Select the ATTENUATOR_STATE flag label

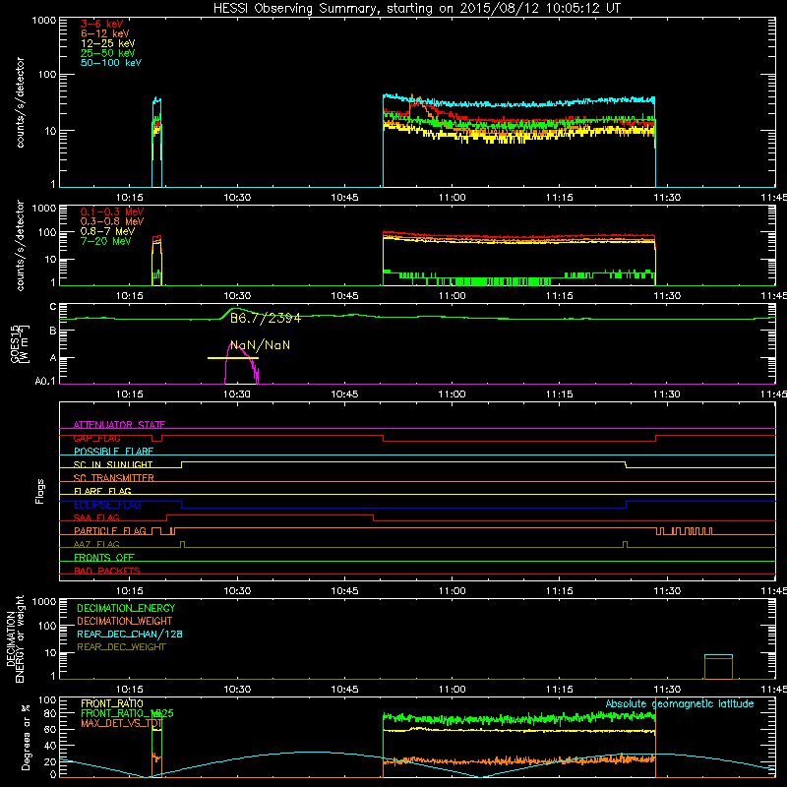119,425
